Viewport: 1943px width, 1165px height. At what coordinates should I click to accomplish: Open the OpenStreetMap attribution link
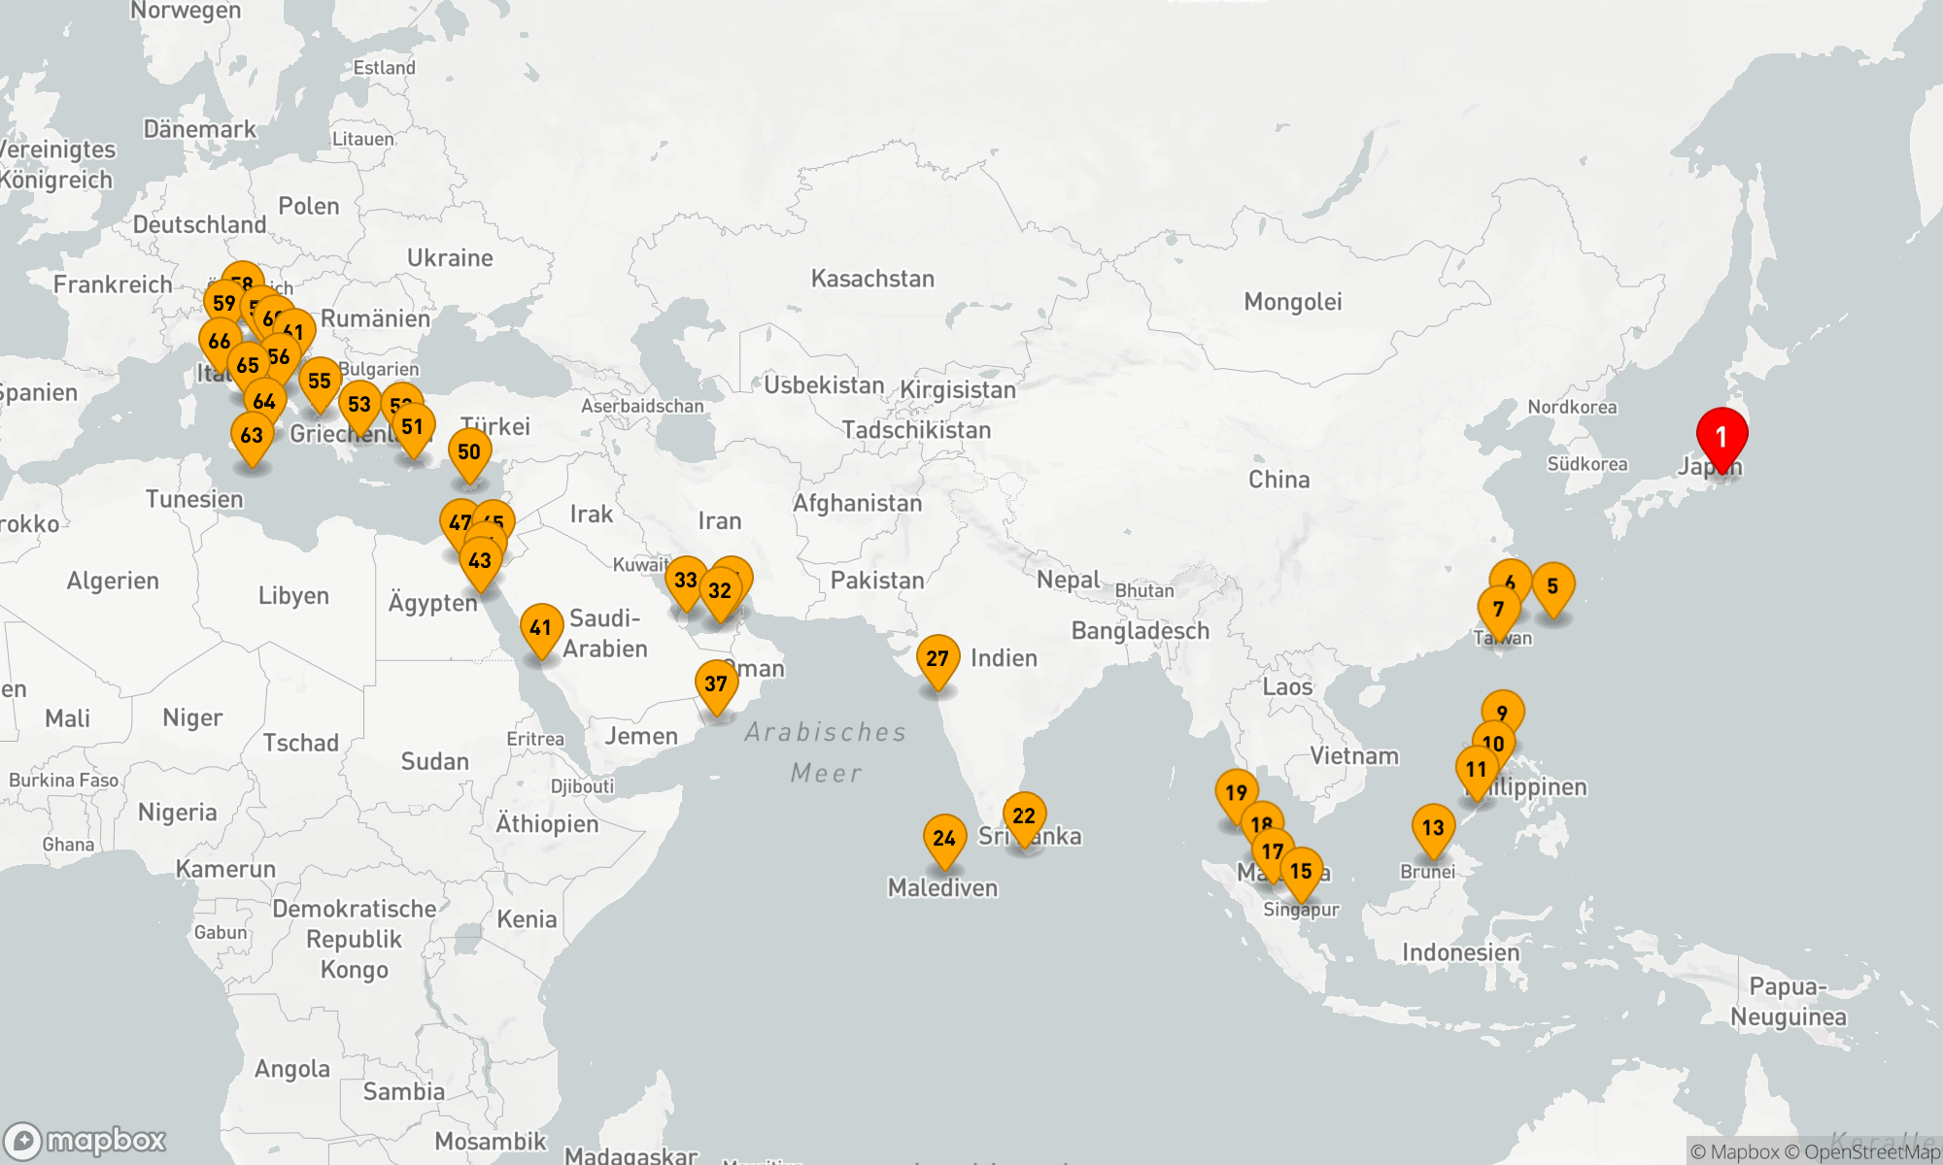click(x=1861, y=1152)
